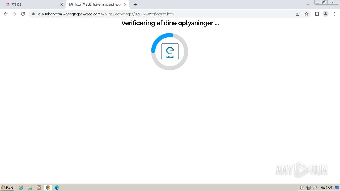Image resolution: width=340 pixels, height=191 pixels.
Task: Share this page via the share icon
Action: coord(298,14)
